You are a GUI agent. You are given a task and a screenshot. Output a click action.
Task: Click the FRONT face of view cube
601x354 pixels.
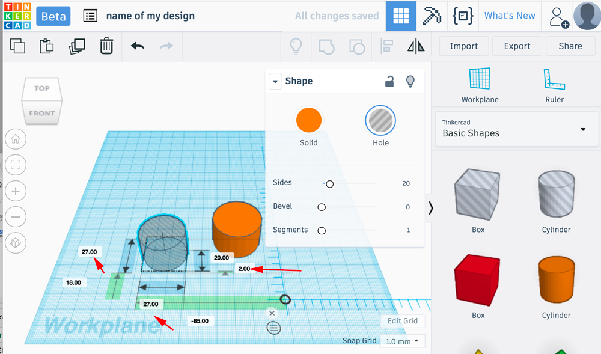tap(42, 114)
